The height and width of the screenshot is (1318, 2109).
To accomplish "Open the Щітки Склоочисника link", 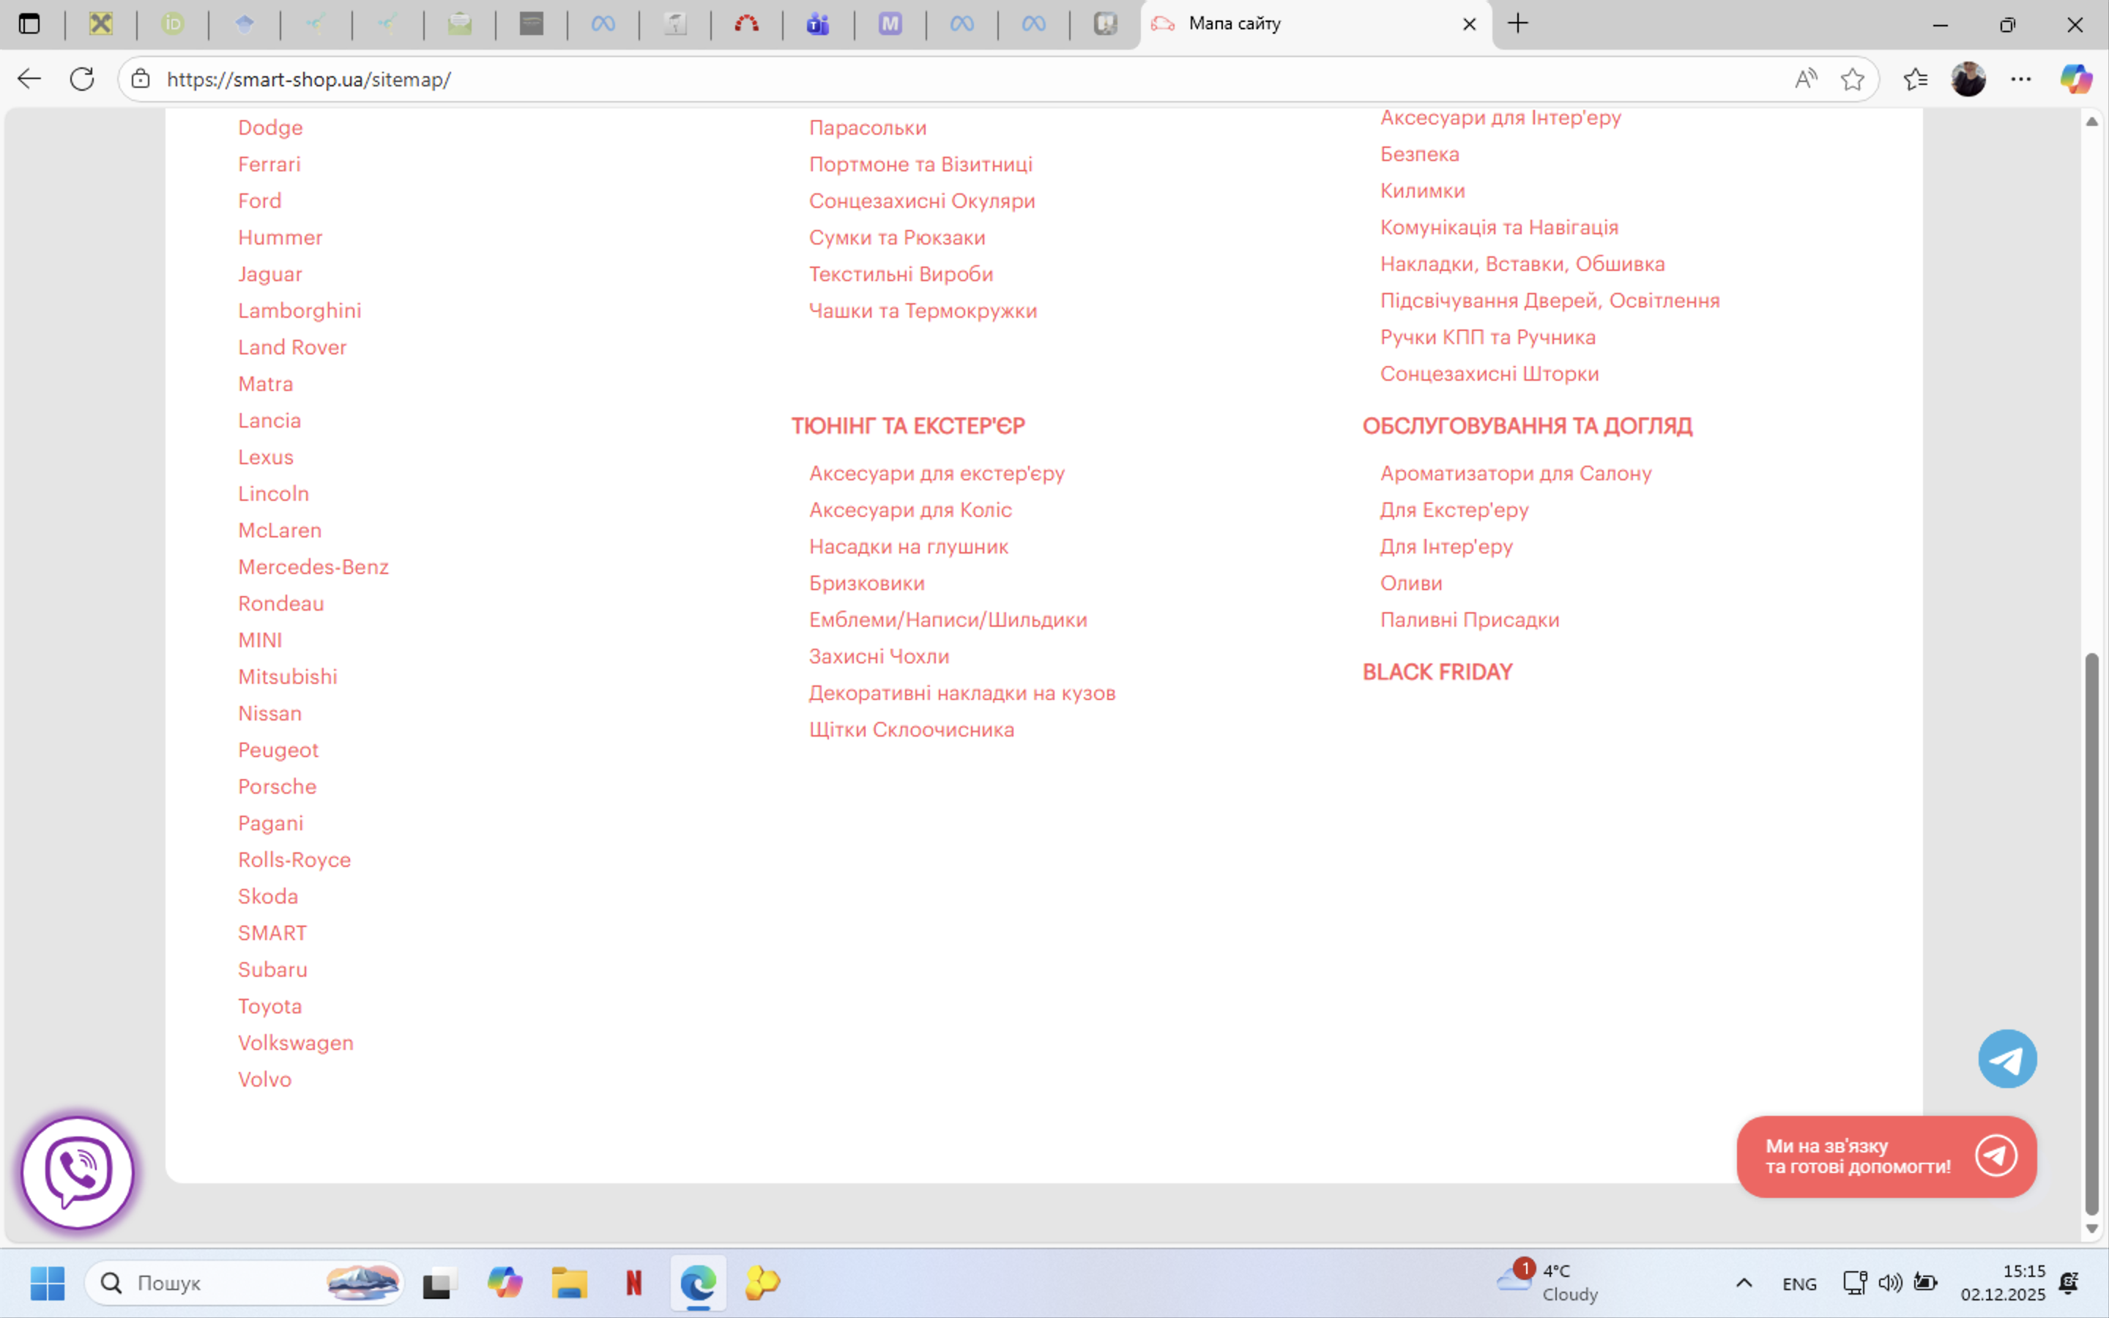I will tap(911, 729).
